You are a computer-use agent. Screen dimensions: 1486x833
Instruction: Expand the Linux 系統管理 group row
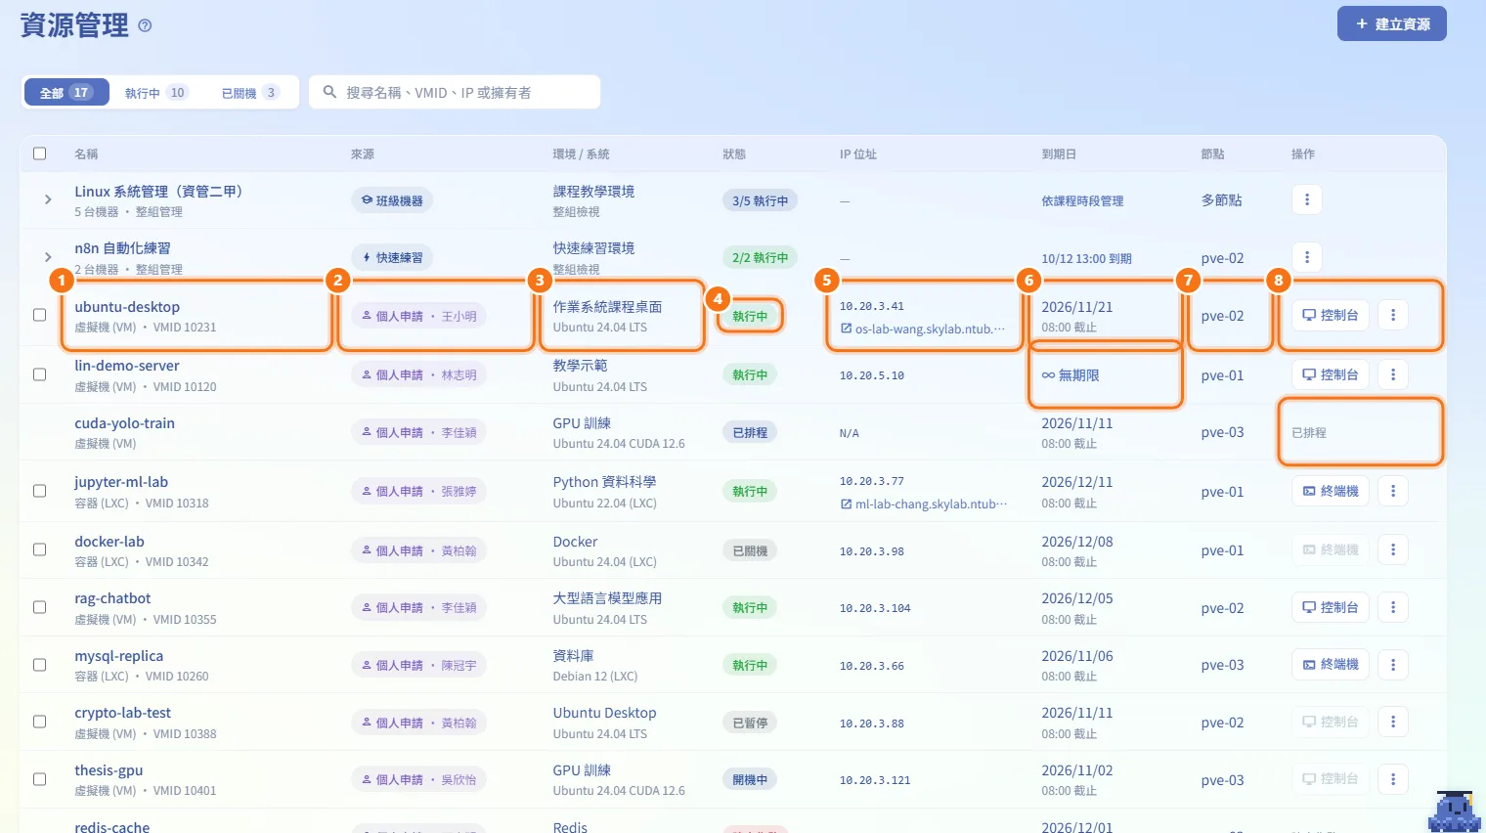(48, 199)
